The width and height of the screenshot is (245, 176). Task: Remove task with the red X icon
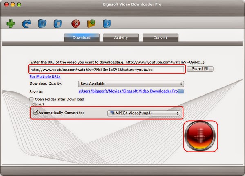[76, 24]
